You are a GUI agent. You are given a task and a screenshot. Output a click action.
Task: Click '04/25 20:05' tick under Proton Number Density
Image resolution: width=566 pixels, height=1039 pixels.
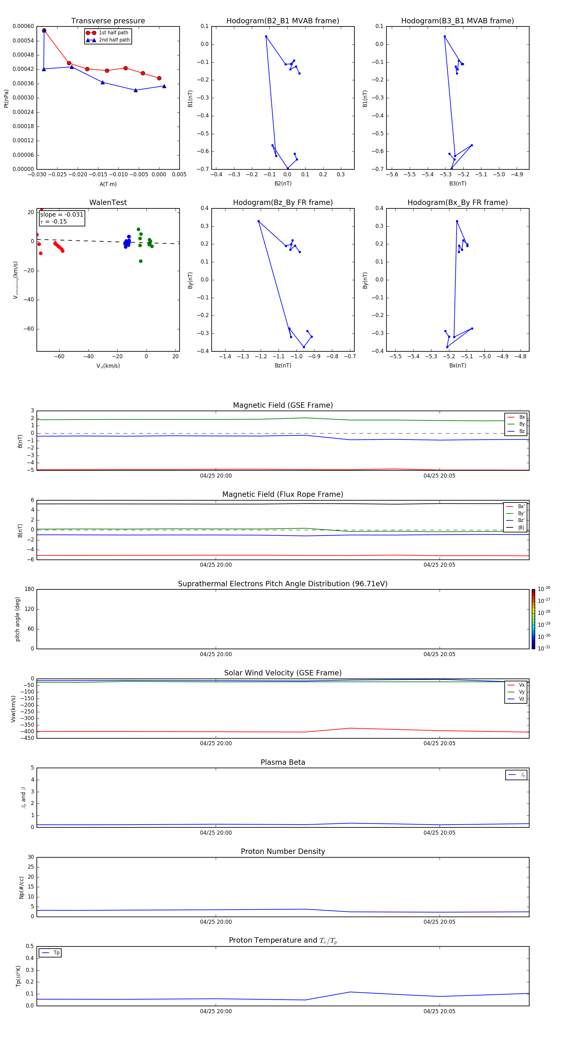(x=440, y=922)
